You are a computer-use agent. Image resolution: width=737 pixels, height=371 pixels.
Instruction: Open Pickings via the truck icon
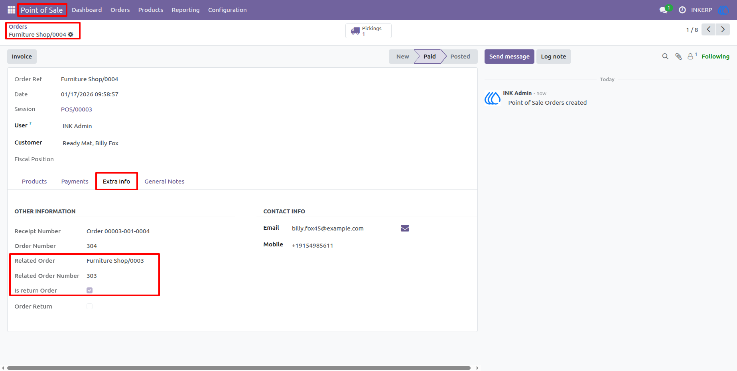355,31
